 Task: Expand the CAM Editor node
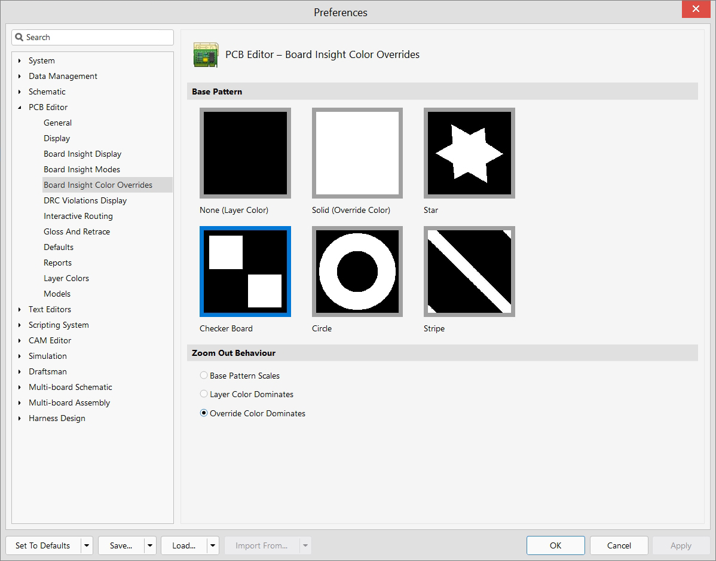[x=20, y=341]
